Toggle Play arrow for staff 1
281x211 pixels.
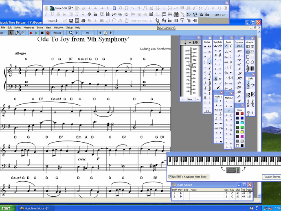pyautogui.click(x=181, y=193)
